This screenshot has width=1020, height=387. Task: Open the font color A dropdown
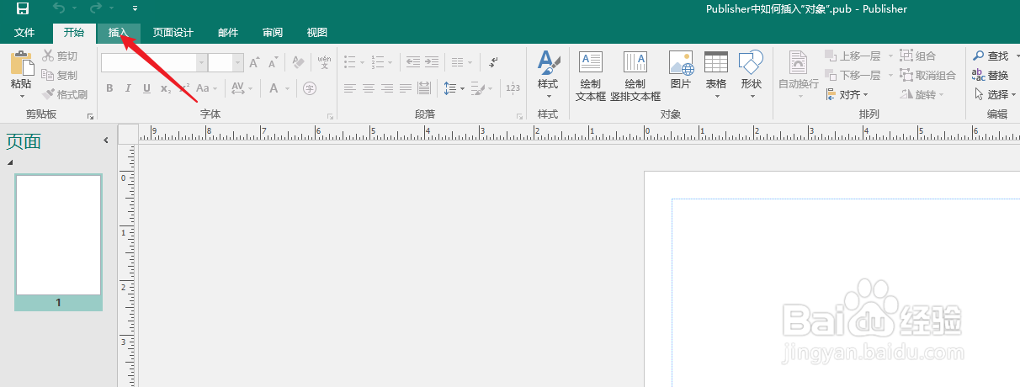click(x=279, y=88)
